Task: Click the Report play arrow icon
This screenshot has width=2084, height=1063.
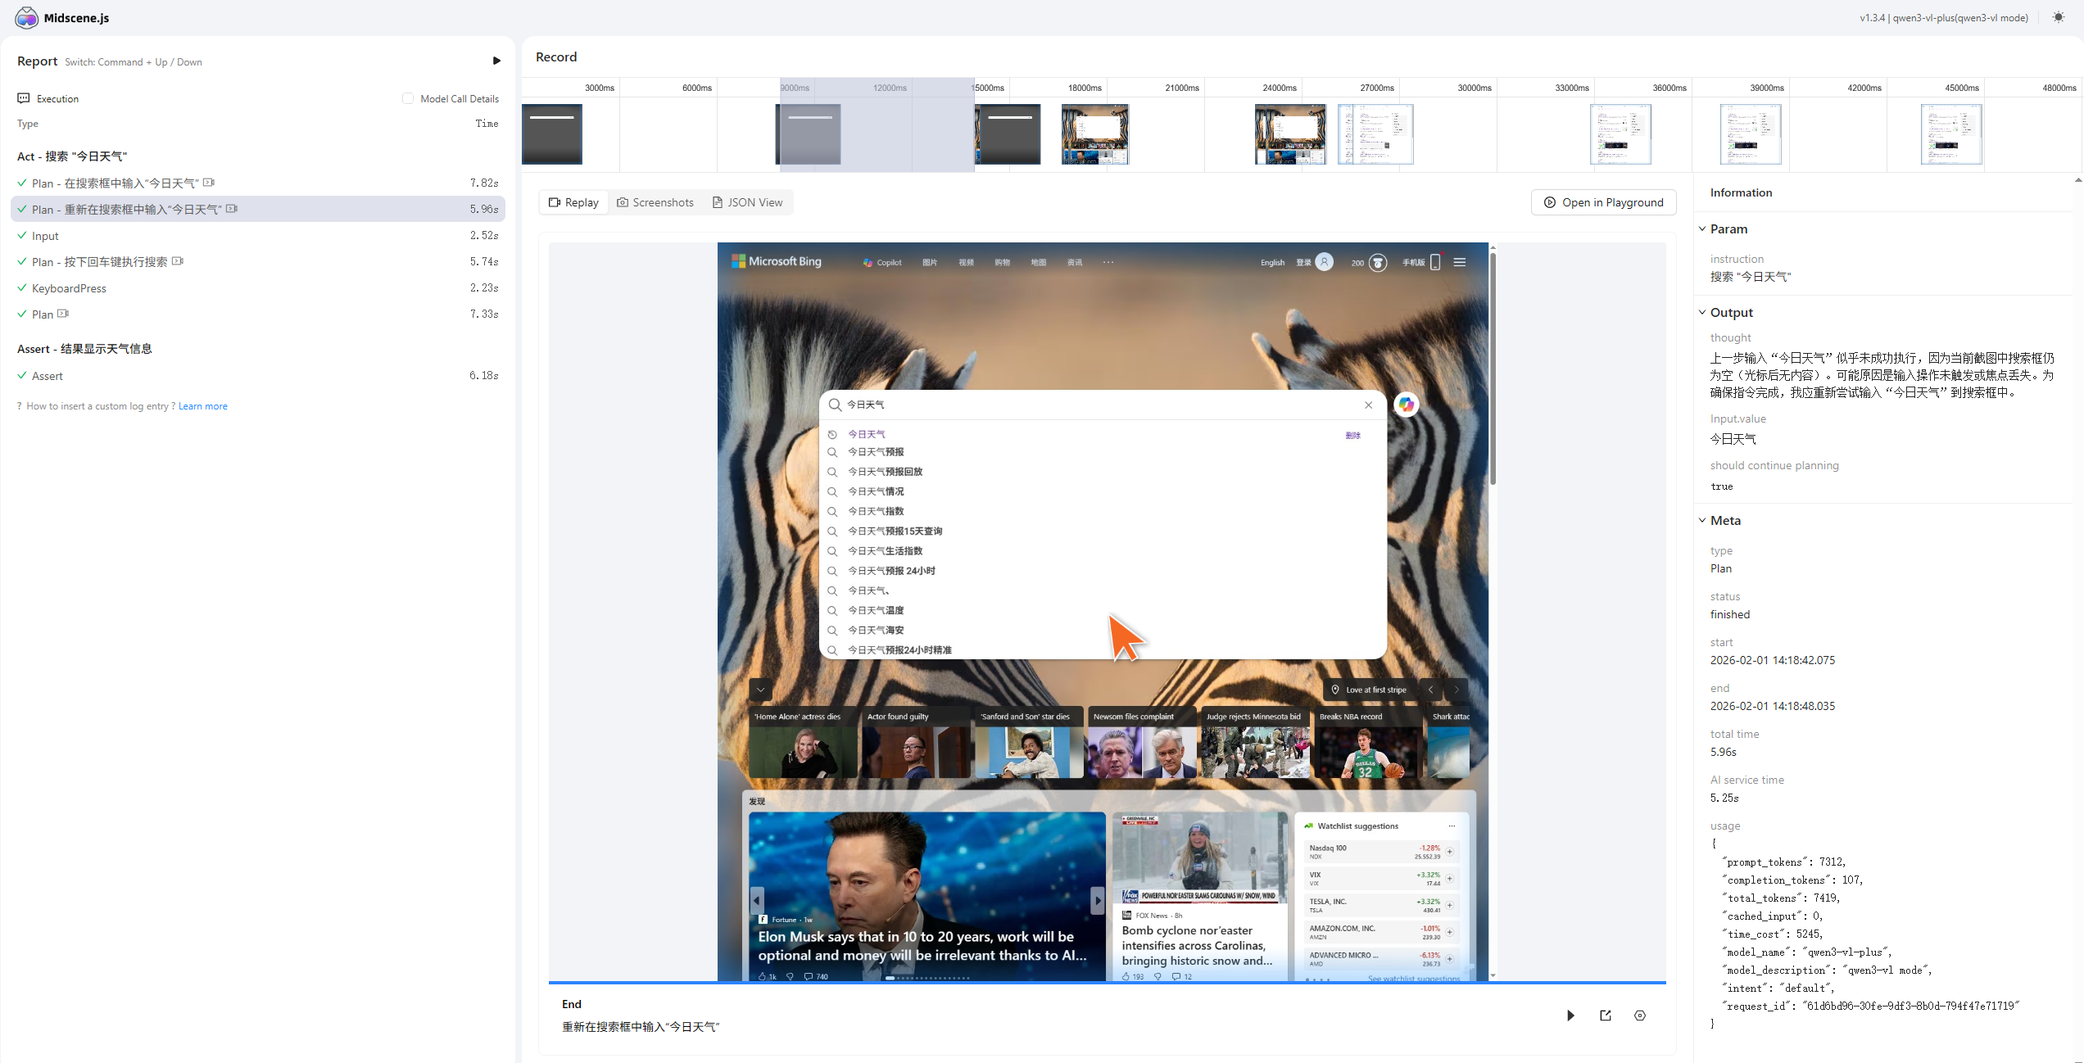Action: 496,61
